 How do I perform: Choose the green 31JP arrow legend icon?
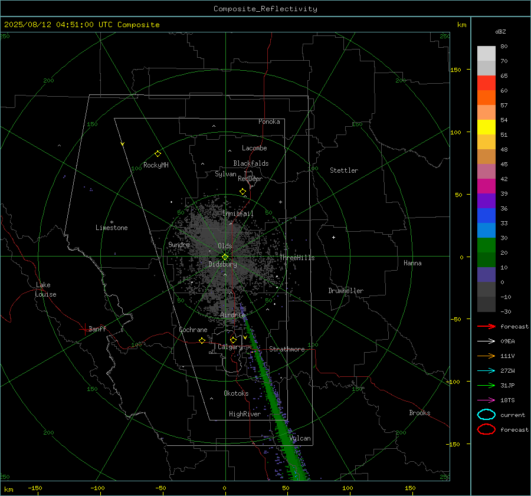486,385
